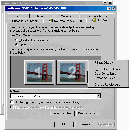Choose Select Output Device... menu item

pyautogui.click(x=109, y=69)
